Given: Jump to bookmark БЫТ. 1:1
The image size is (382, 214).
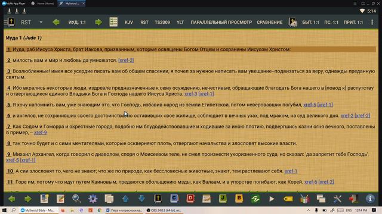Looking at the screenshot, I should point(310,22).
